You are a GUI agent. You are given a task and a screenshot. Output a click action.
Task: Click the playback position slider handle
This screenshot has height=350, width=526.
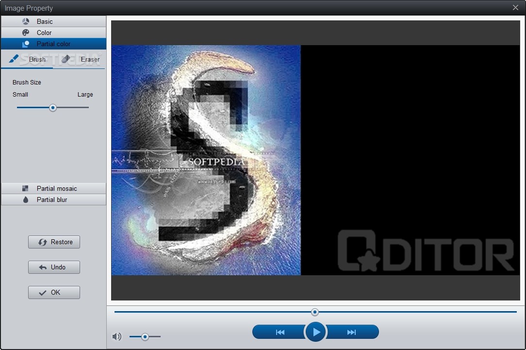pos(314,312)
